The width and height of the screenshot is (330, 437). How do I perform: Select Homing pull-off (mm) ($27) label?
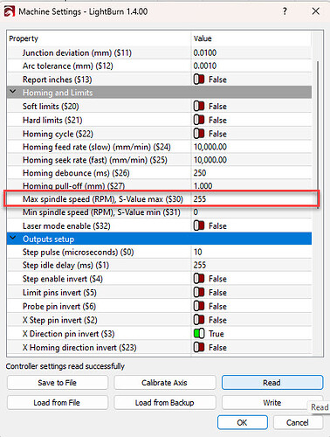tap(73, 186)
